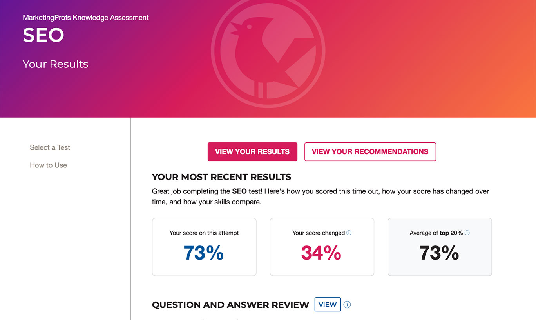Click info icon next to top 20%
536x320 pixels.
[x=467, y=233]
